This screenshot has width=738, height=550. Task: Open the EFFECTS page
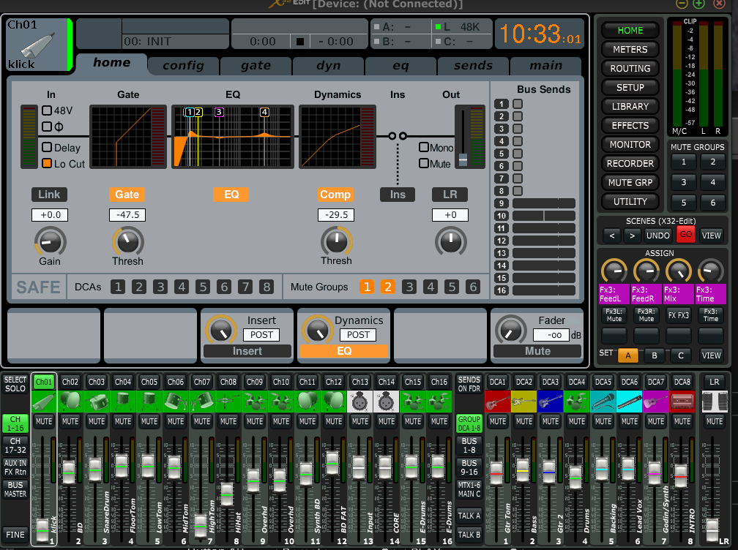[x=630, y=126]
